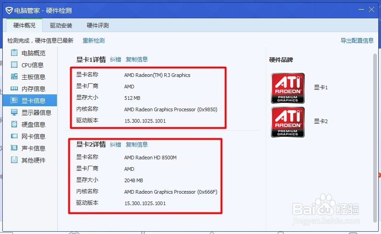381x234 pixels.
Task: Close the 硬件检测 window
Action: 371,10
